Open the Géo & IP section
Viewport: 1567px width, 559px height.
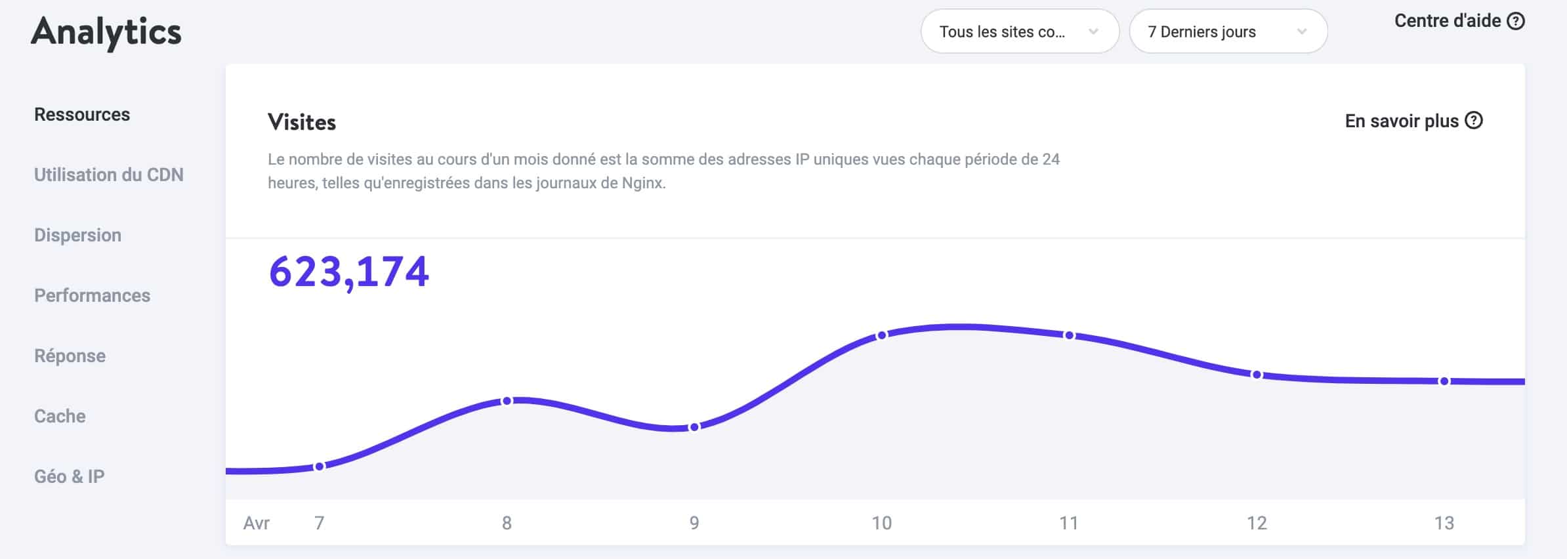pyautogui.click(x=70, y=476)
